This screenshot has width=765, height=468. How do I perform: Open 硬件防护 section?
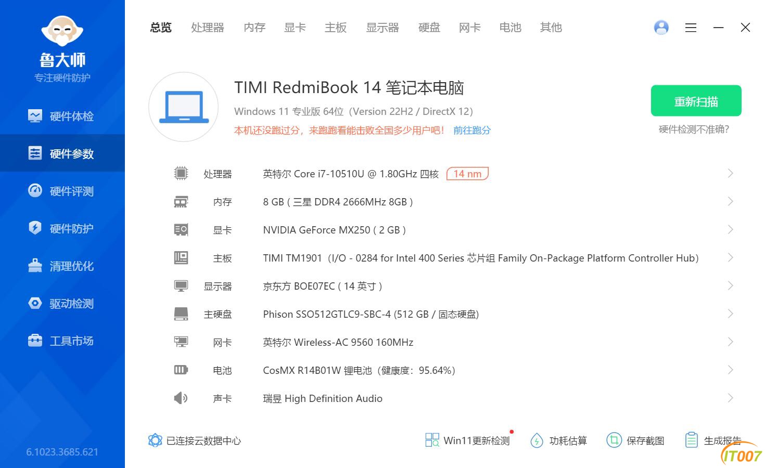tap(62, 228)
